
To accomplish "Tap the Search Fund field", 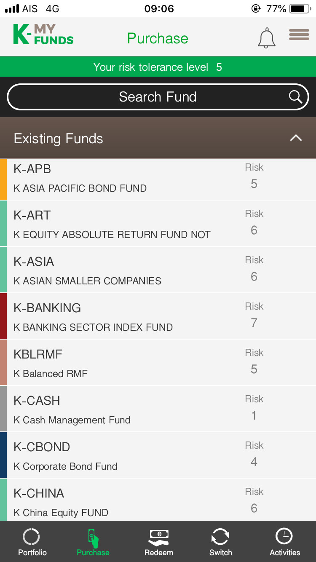I will [158, 97].
